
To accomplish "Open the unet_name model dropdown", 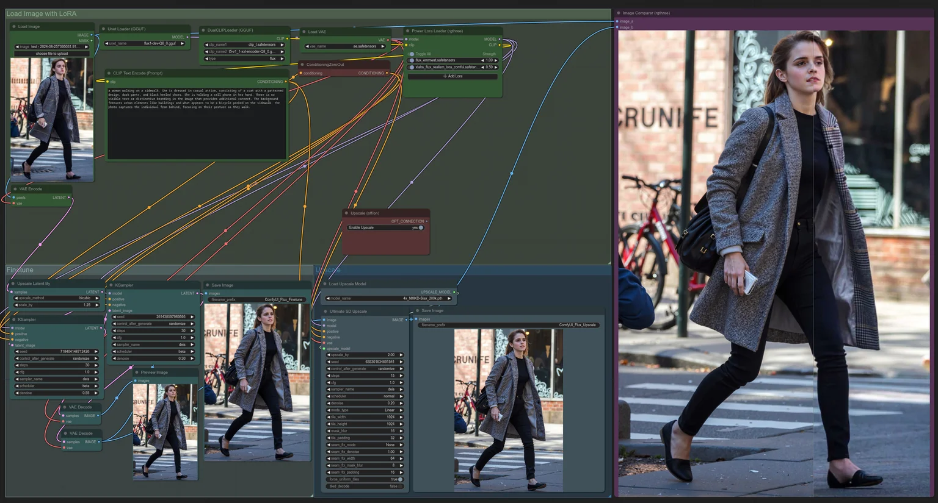I will tap(145, 43).
